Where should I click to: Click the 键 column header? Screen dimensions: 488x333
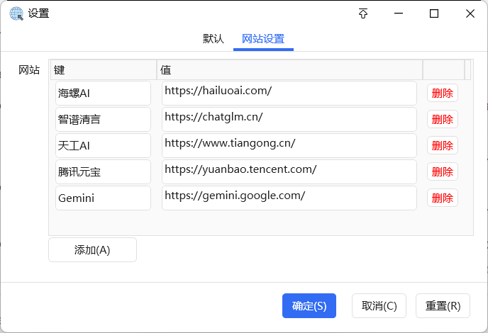point(104,69)
